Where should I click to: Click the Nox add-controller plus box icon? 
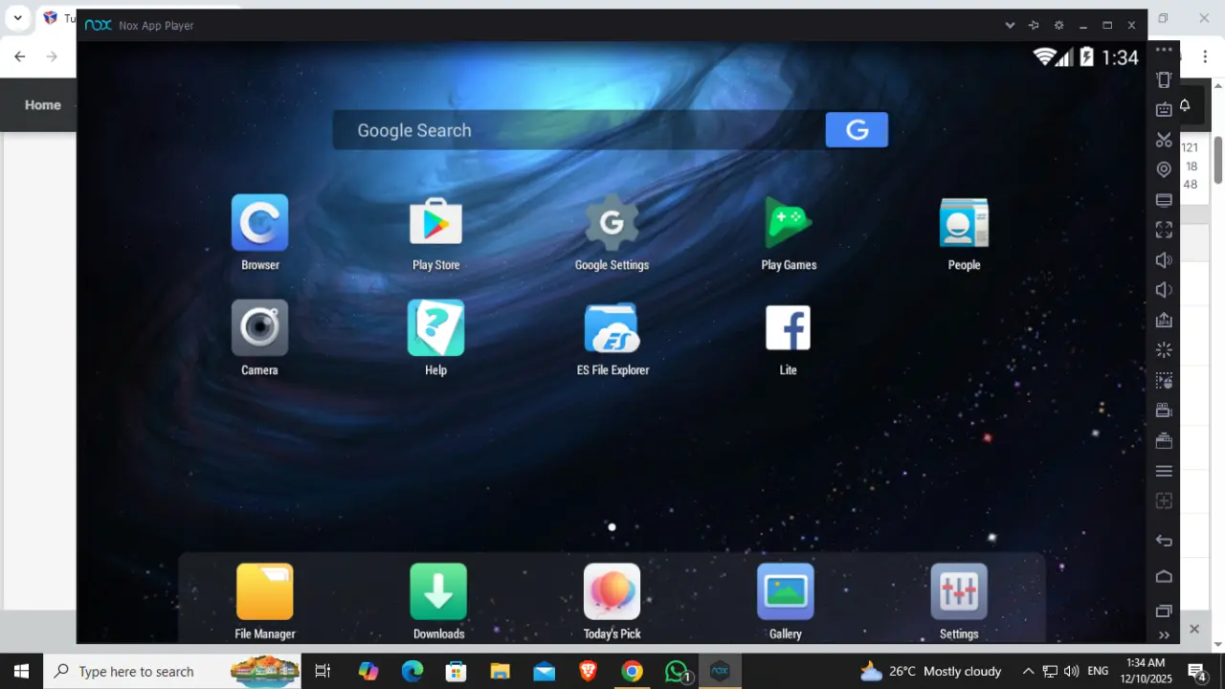[x=1164, y=500]
